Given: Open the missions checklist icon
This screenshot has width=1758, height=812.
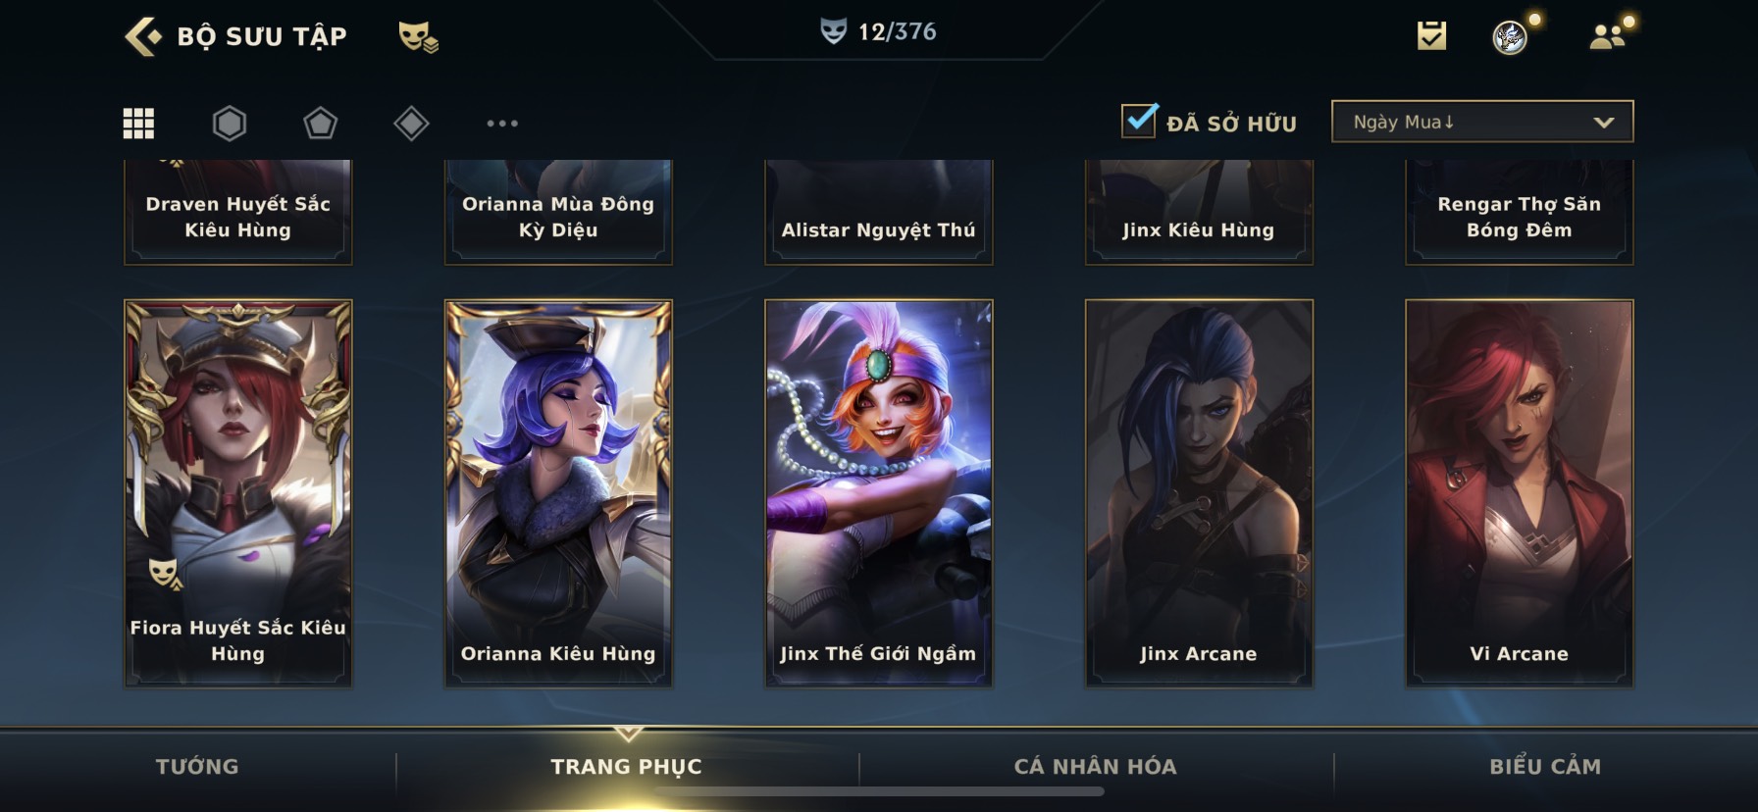Looking at the screenshot, I should coord(1431,36).
